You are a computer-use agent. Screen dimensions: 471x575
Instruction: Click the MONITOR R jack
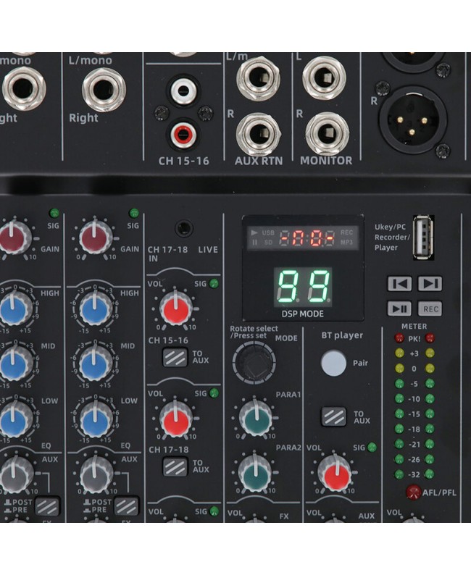coord(327,133)
